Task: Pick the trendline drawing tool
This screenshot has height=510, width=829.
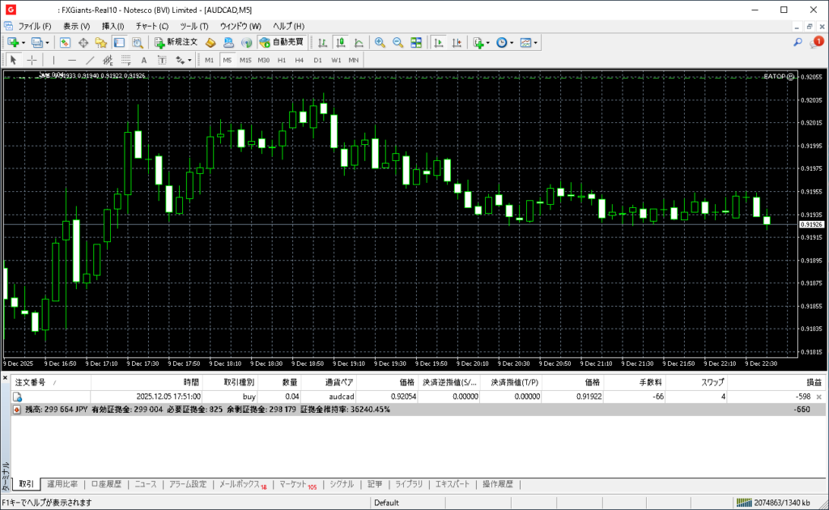Action: pyautogui.click(x=90, y=60)
